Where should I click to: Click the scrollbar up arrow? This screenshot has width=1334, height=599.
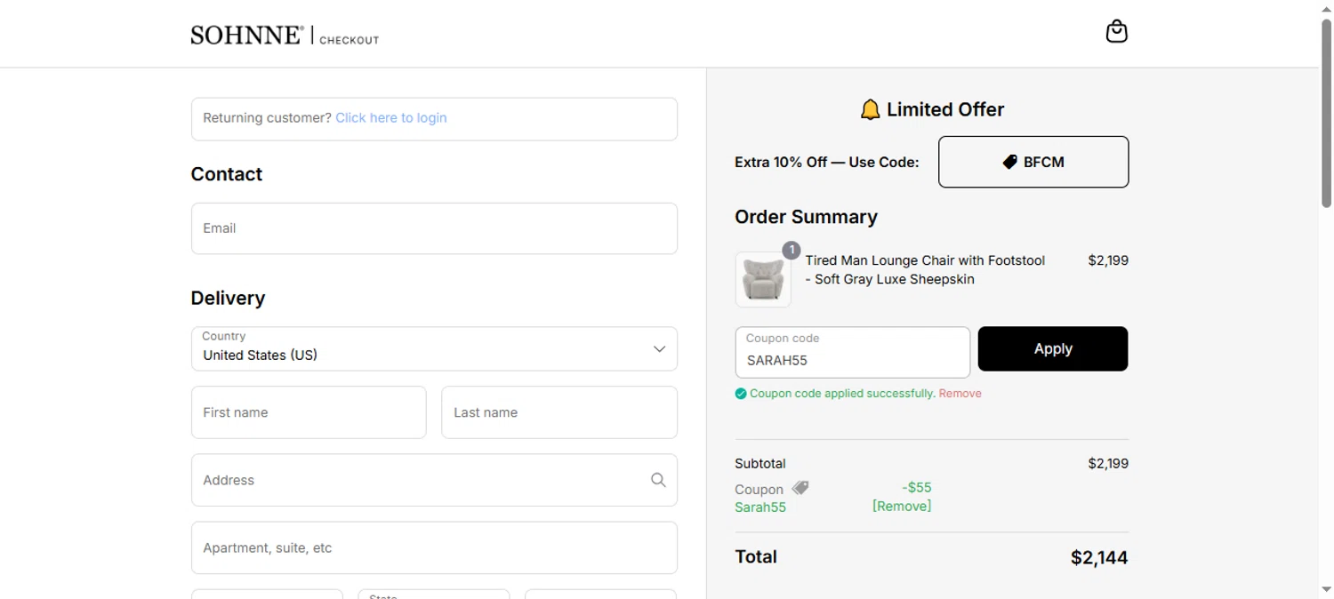1326,9
